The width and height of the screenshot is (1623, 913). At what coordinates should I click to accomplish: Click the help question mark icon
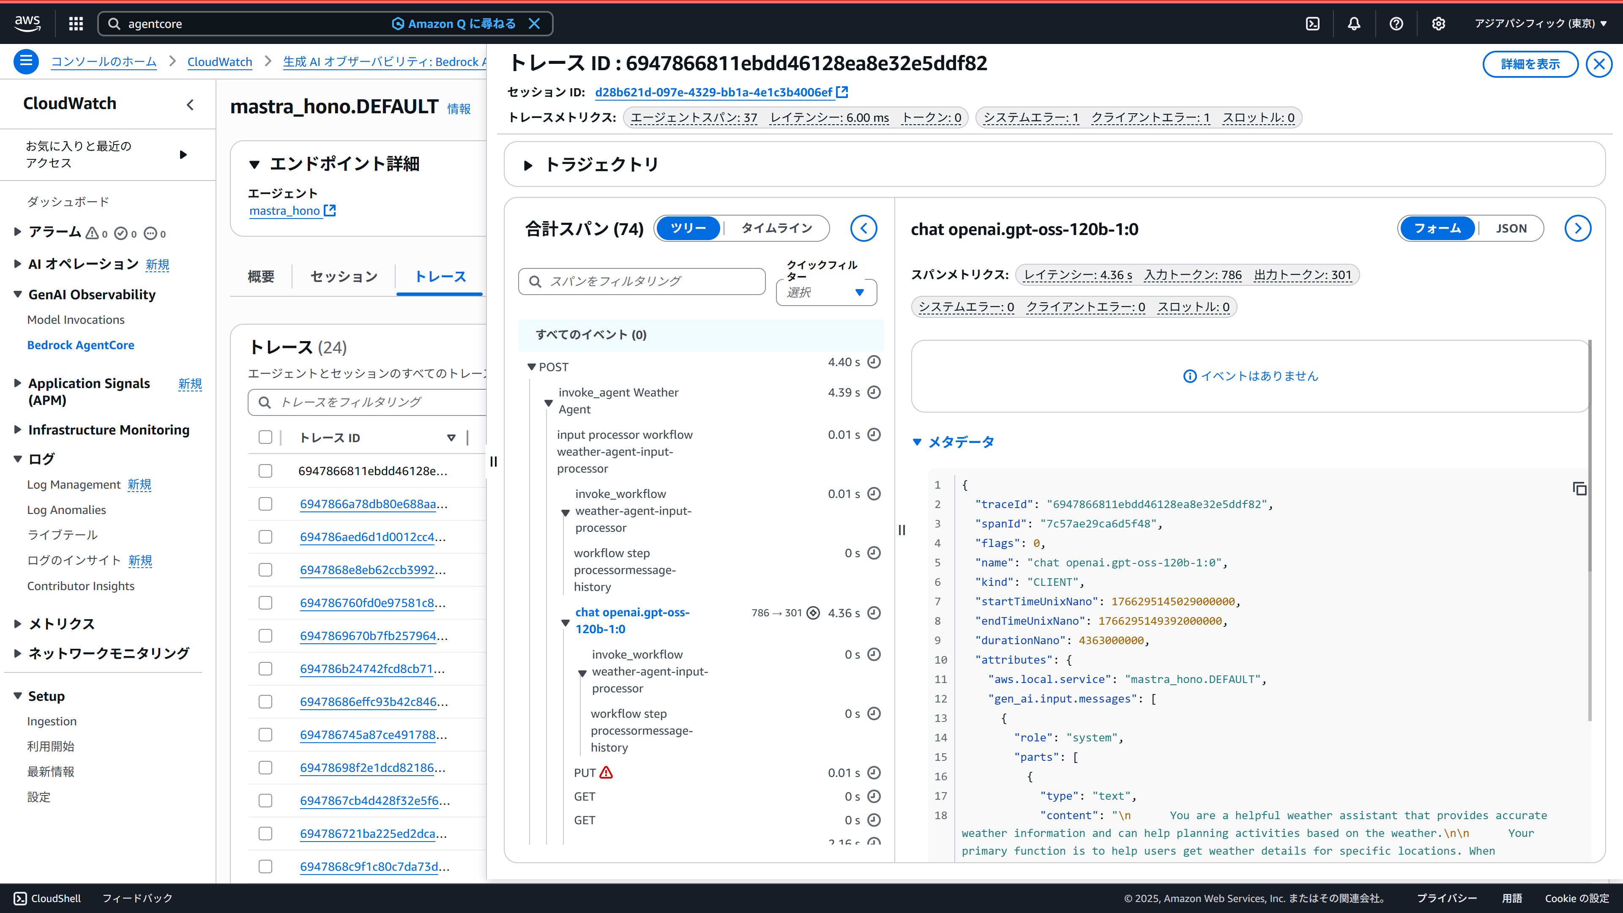click(1396, 23)
